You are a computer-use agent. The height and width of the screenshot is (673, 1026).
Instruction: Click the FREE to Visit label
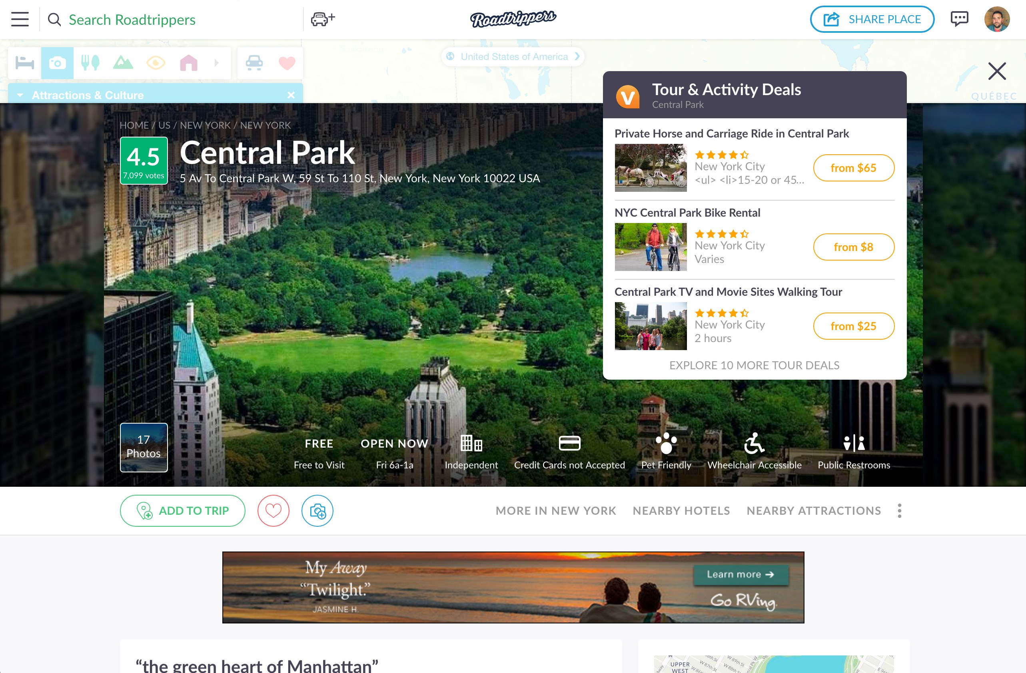[319, 454]
